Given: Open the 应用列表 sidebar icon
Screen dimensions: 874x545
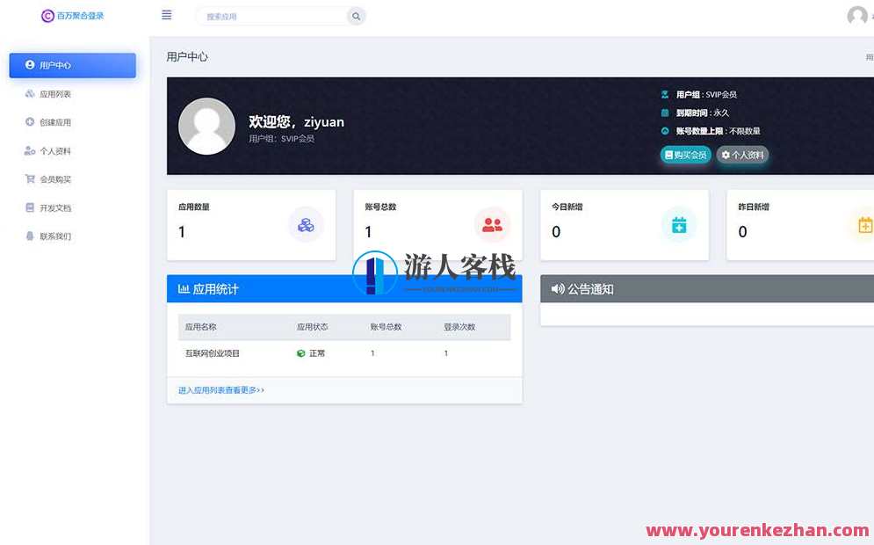Looking at the screenshot, I should pos(29,93).
